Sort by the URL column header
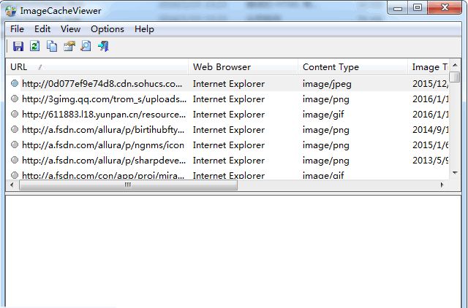 (97, 67)
